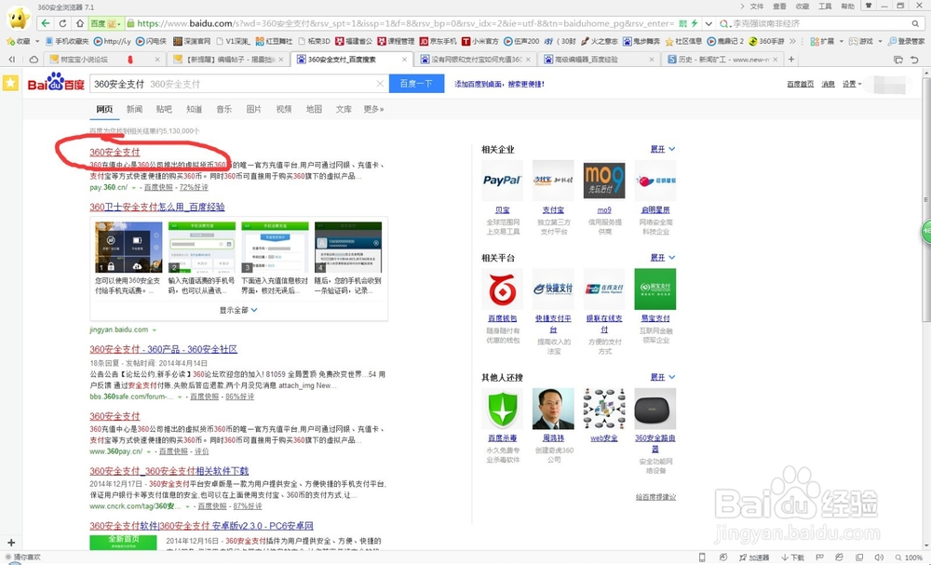Click the Baidu logo
Screen dimensions: 931x565
pyautogui.click(x=56, y=82)
